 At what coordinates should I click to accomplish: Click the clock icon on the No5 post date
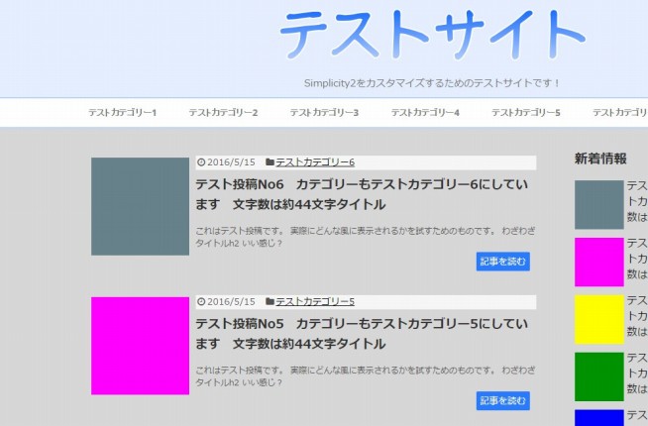201,302
